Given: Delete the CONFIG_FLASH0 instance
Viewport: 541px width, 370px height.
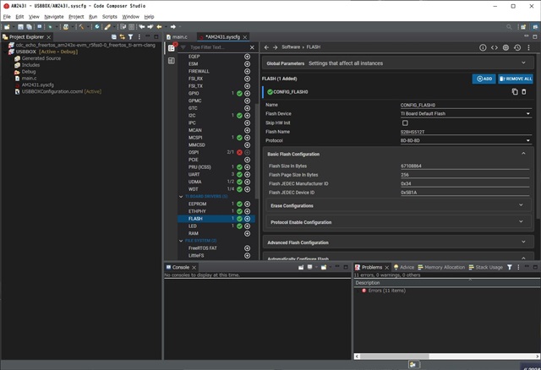Looking at the screenshot, I should click(524, 92).
